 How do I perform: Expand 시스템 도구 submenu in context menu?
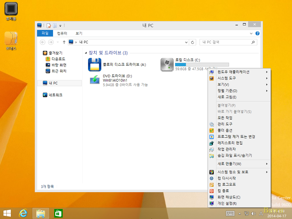[x=239, y=78]
